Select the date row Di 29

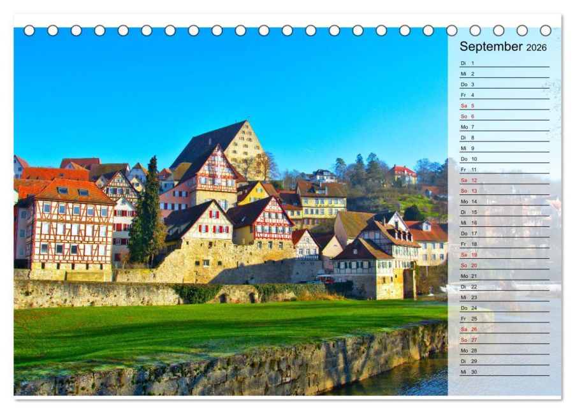[x=505, y=361]
